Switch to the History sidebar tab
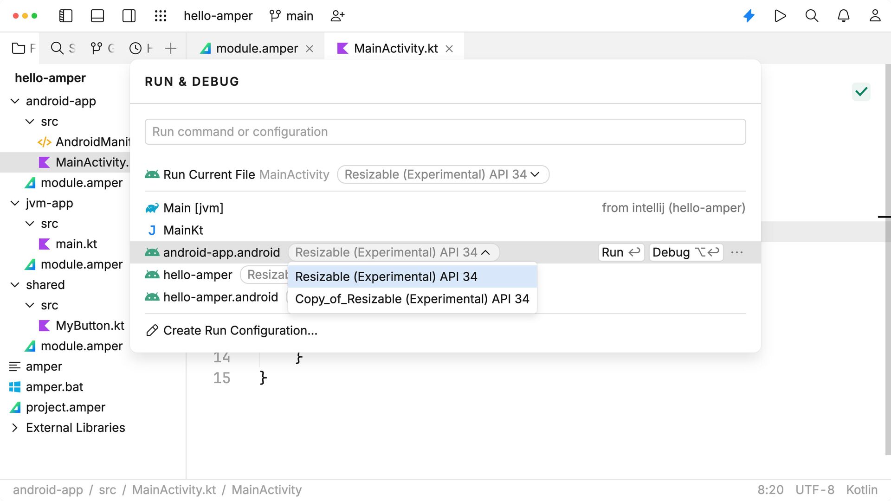 (x=141, y=48)
